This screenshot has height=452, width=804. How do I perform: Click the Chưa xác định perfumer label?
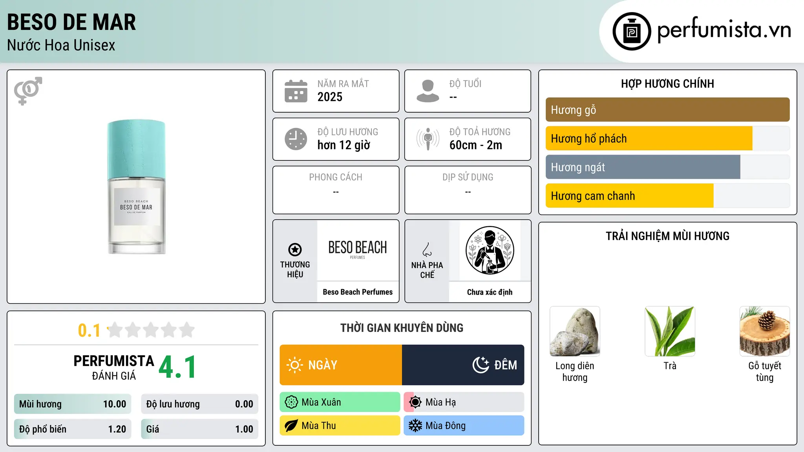tap(490, 292)
